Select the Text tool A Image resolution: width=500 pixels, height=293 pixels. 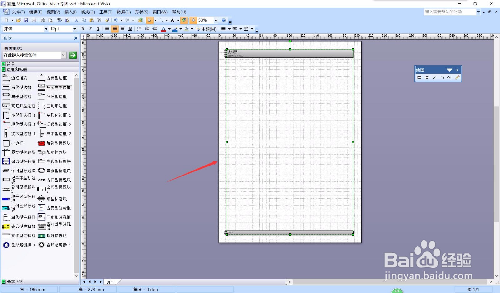point(172,20)
